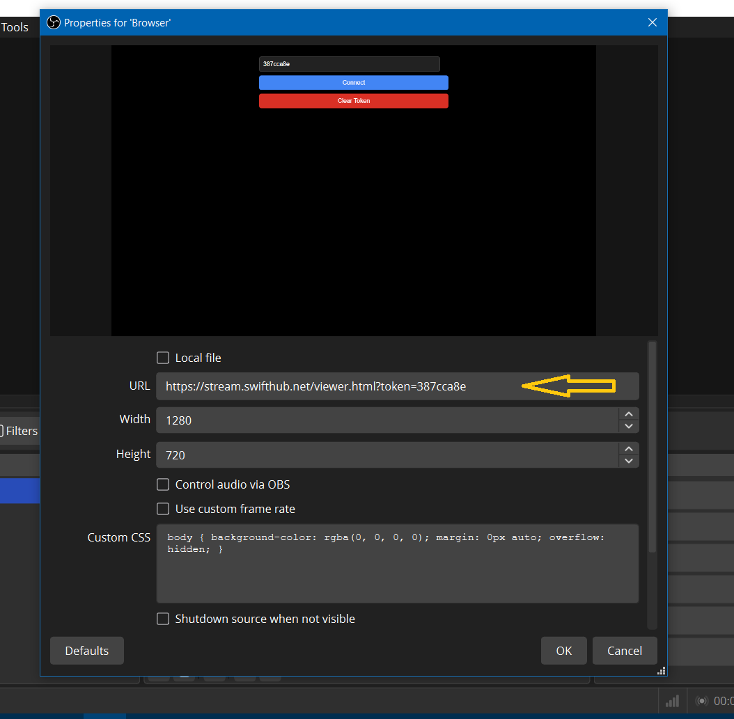Click the network signal bars status icon
The width and height of the screenshot is (734, 719).
coord(672,701)
